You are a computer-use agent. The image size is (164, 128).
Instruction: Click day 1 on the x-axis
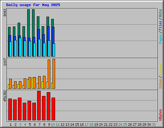(11, 124)
